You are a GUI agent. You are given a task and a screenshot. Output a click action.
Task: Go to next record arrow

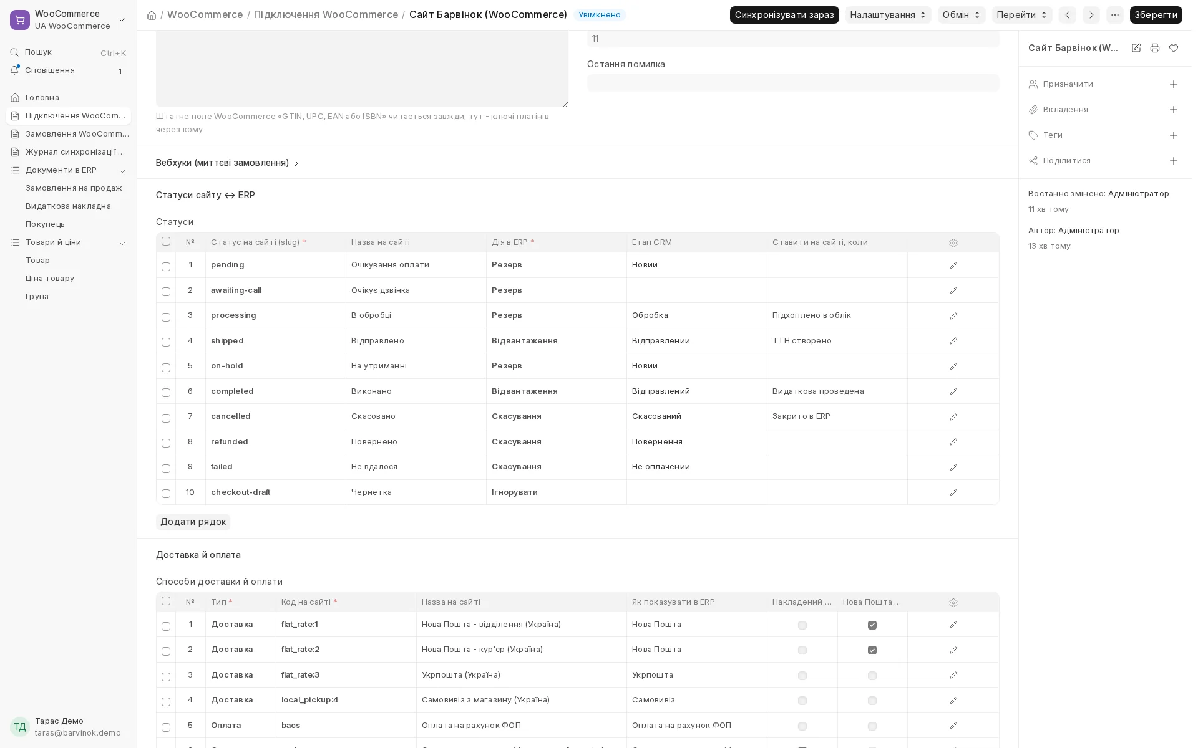point(1091,15)
